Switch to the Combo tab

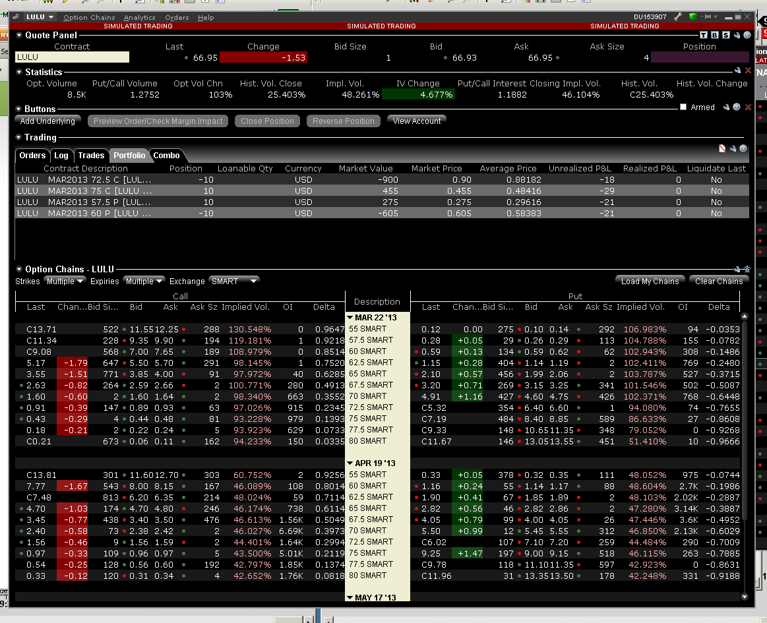[x=166, y=156]
